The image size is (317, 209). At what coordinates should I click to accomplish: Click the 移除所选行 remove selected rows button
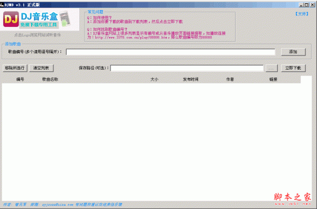pos(15,68)
